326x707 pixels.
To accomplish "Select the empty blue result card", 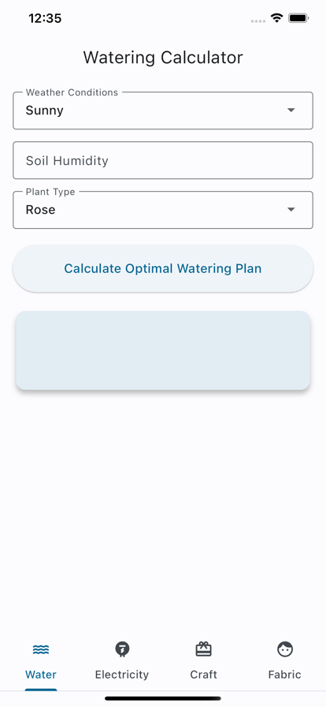I will 163,350.
